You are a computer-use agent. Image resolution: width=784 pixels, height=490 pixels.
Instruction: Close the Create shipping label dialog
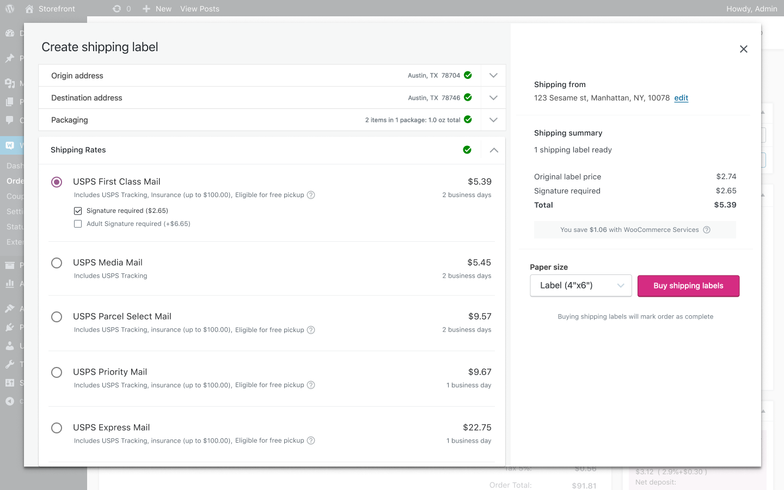pos(744,49)
